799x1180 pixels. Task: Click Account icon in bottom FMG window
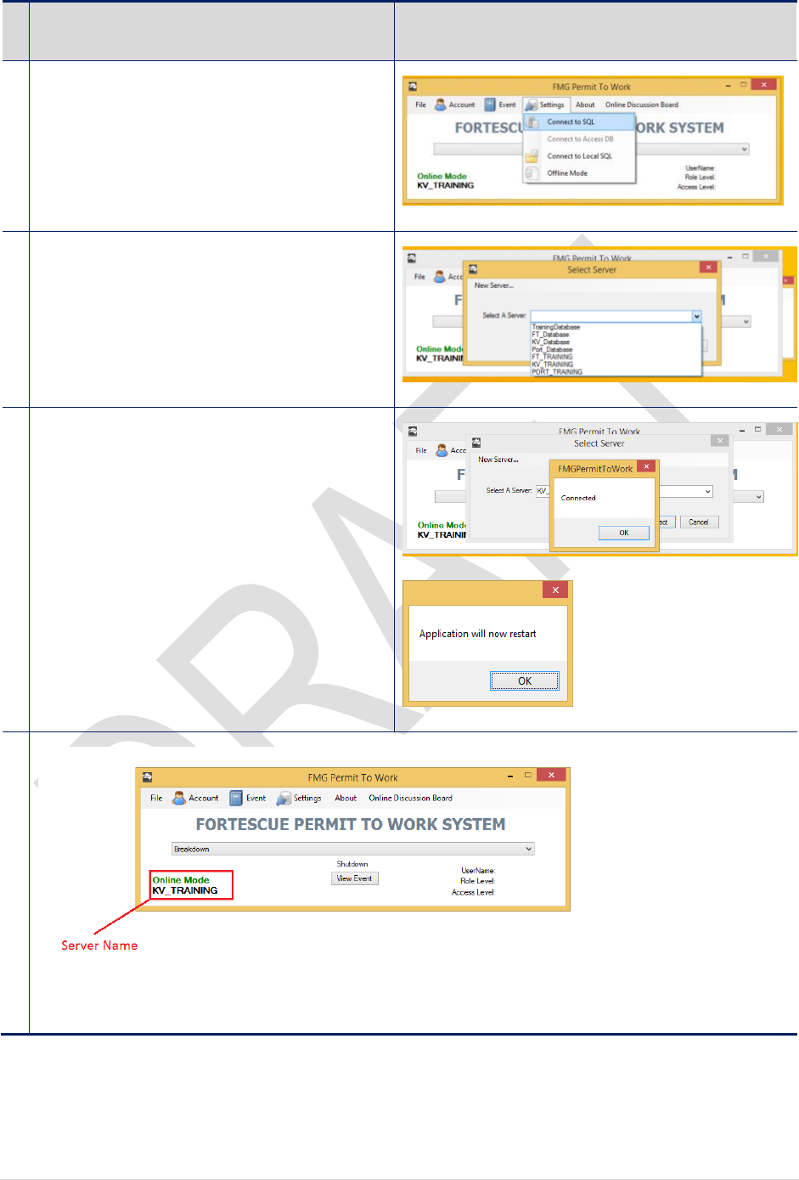(x=179, y=798)
